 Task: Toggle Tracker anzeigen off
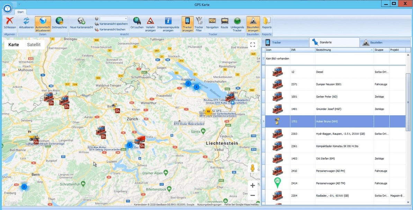click(187, 21)
